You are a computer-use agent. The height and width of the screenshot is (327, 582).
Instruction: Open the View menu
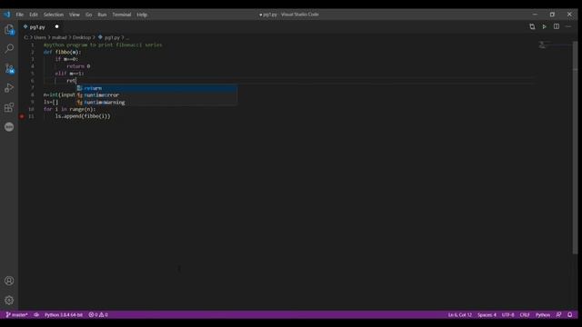75,15
